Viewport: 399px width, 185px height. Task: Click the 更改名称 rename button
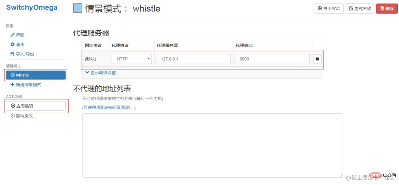tap(360, 8)
